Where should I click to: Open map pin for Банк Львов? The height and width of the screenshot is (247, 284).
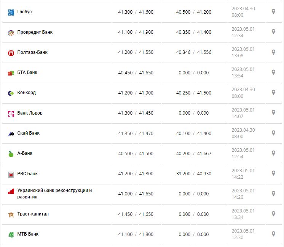tap(273, 113)
